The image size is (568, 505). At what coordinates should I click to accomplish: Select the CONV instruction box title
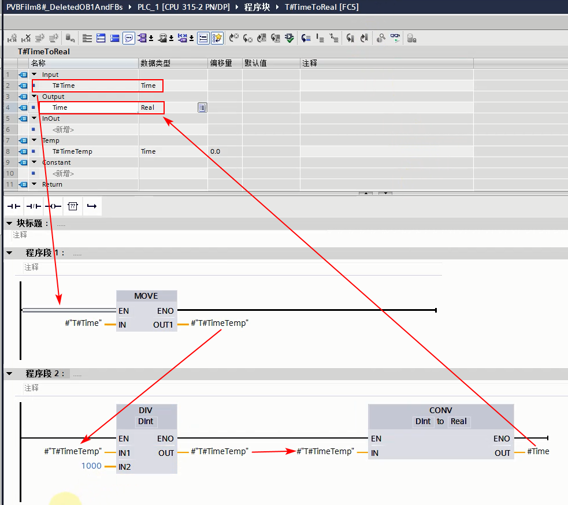click(440, 410)
